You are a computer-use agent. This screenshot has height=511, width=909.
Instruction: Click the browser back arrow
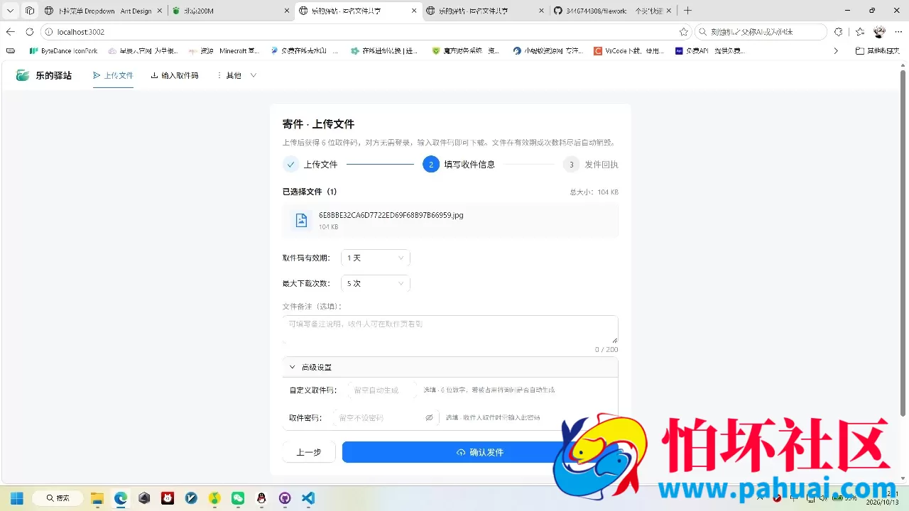[10, 32]
